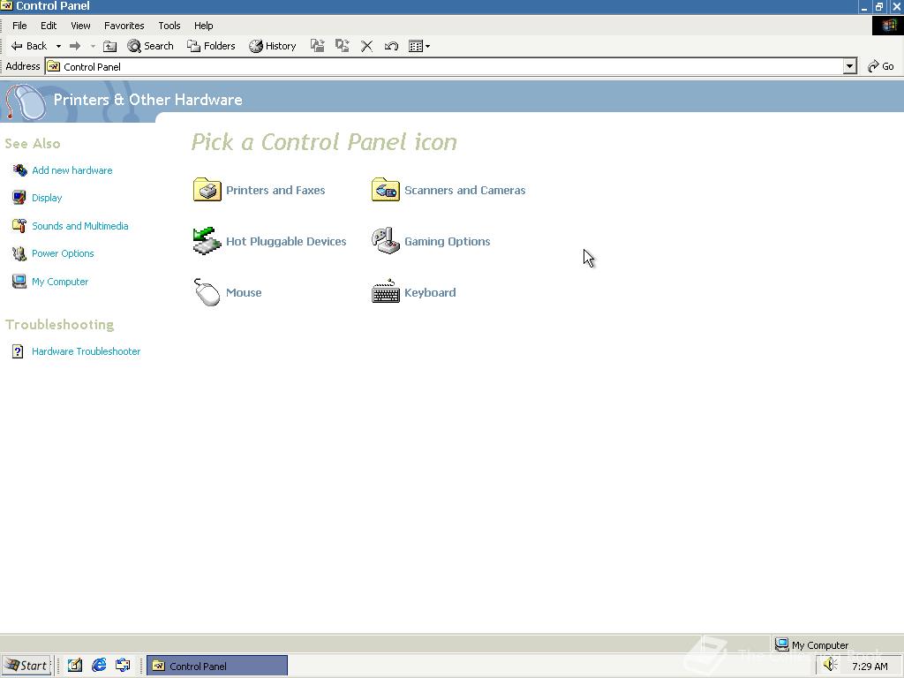Click the Printers and Faxes text link

tap(275, 191)
